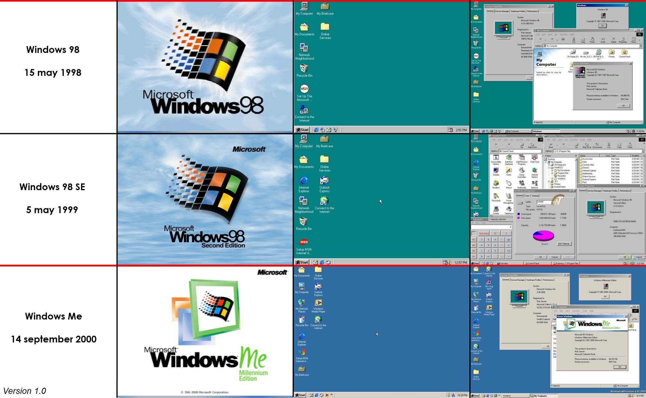Image resolution: width=646 pixels, height=398 pixels.
Task: Switch to Hardware Profiles tab in Windows 98 System Properties
Action: tap(518, 11)
